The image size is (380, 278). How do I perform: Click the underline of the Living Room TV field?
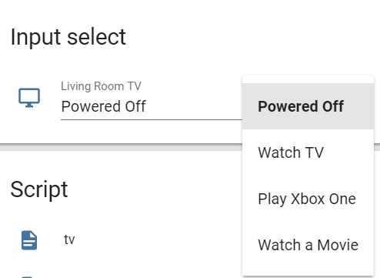(152, 119)
